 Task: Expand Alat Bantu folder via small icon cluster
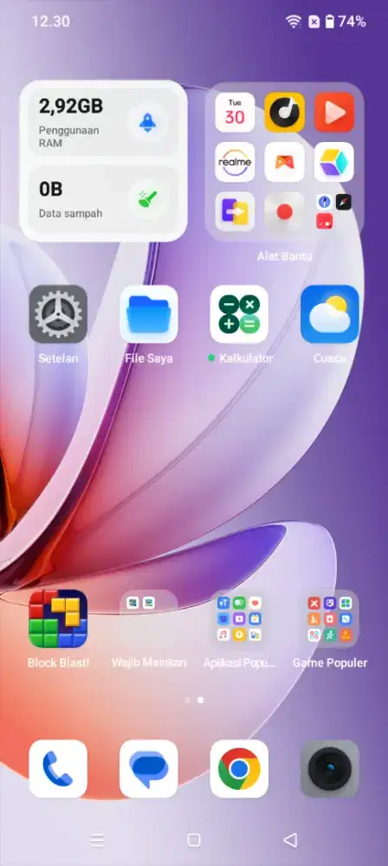(334, 211)
